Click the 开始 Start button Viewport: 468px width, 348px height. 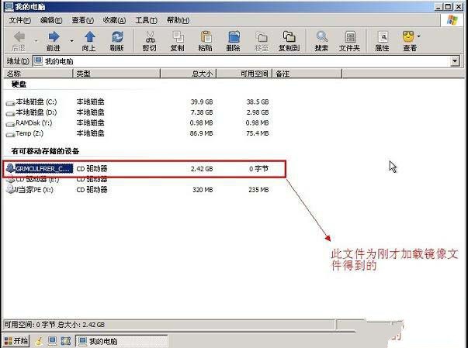pyautogui.click(x=16, y=340)
